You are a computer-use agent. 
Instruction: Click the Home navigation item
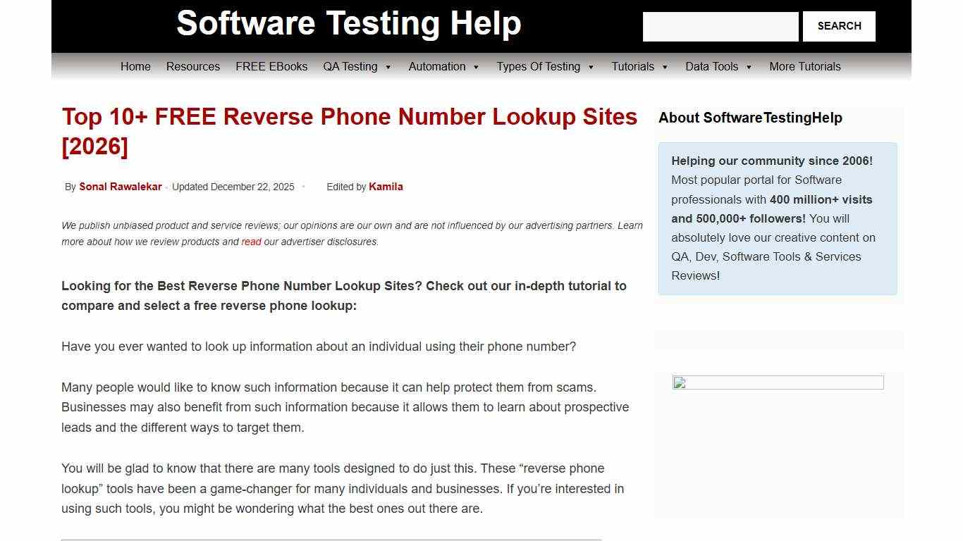[x=135, y=66]
